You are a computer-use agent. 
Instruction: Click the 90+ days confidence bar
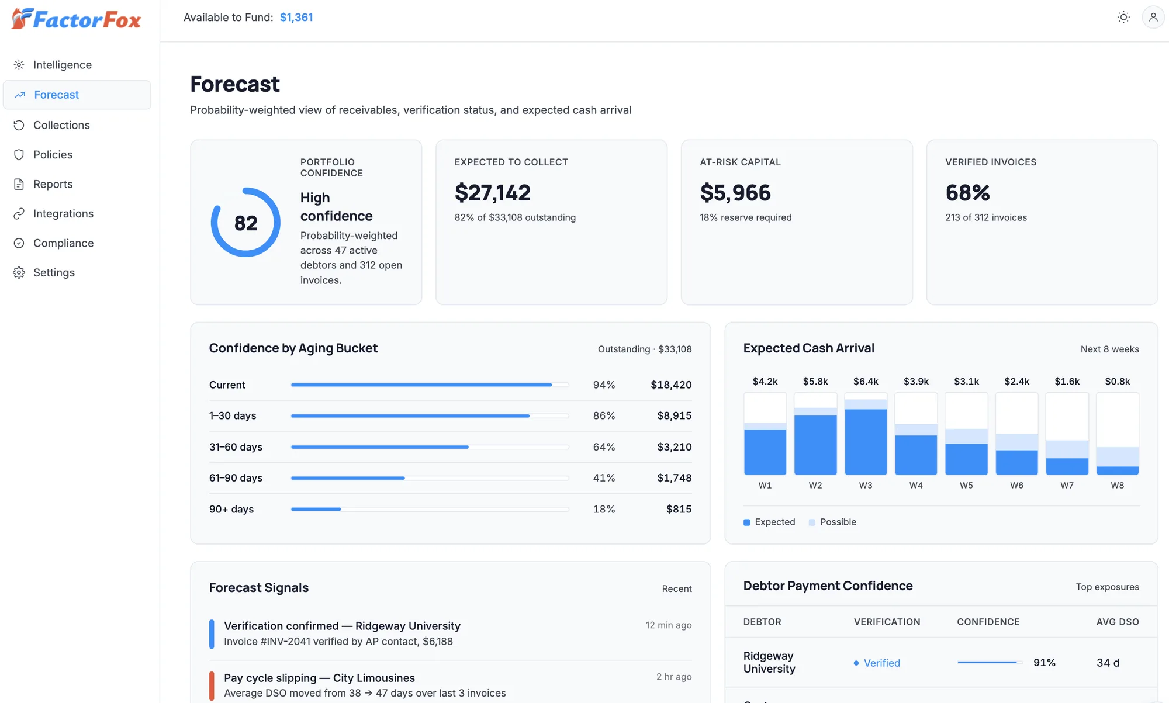click(430, 510)
